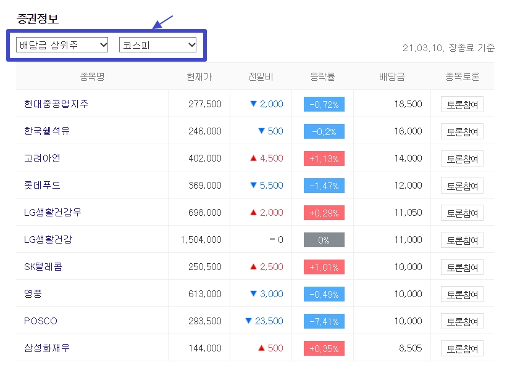Click the current price 369,000
The image size is (507, 373).
tap(205, 186)
